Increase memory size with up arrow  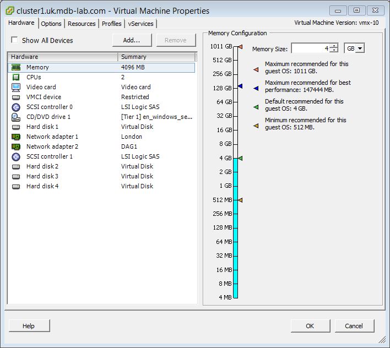click(334, 46)
